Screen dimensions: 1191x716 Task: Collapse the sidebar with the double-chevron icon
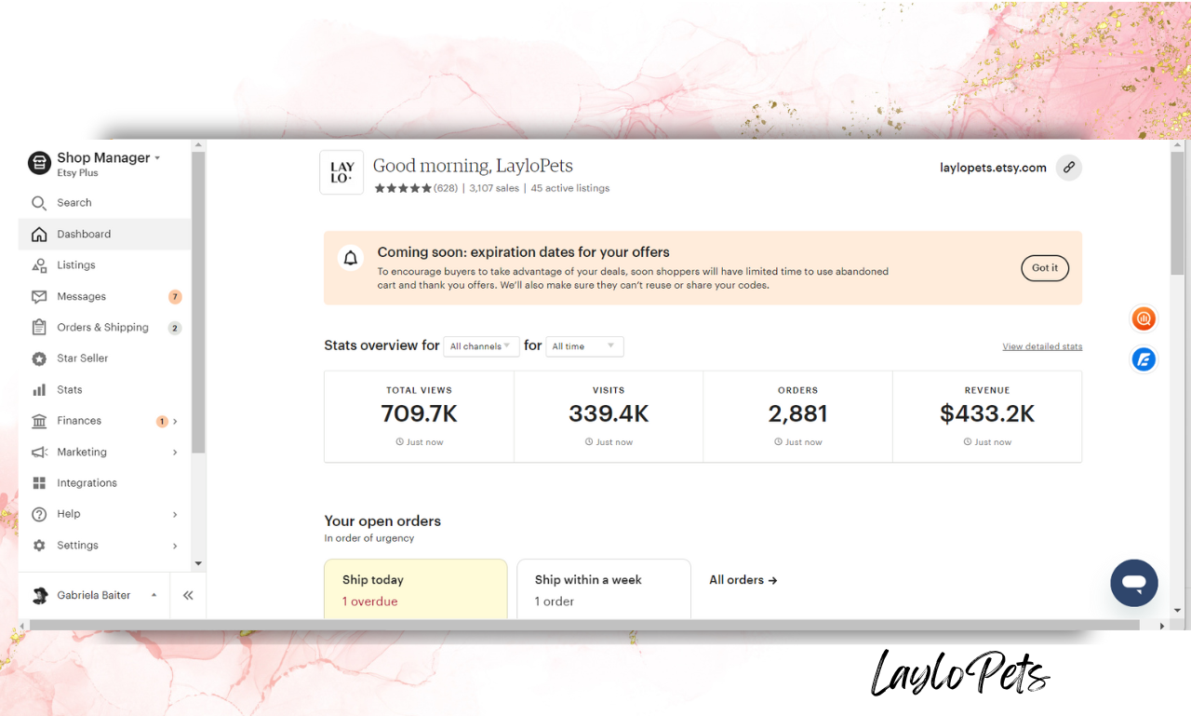pyautogui.click(x=187, y=595)
